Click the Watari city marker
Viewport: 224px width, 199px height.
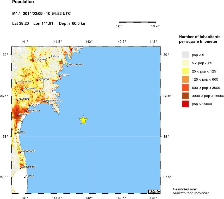16,134
